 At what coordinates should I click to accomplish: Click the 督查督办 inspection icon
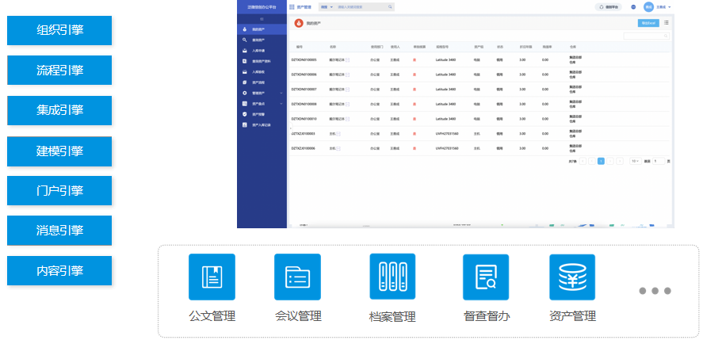(x=486, y=277)
